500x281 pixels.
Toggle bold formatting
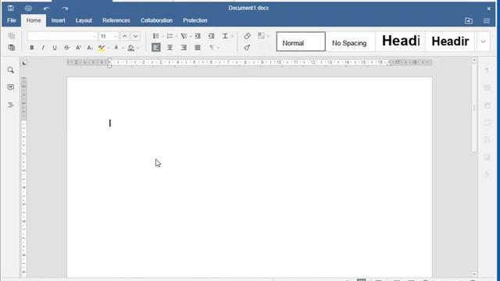(x=31, y=48)
